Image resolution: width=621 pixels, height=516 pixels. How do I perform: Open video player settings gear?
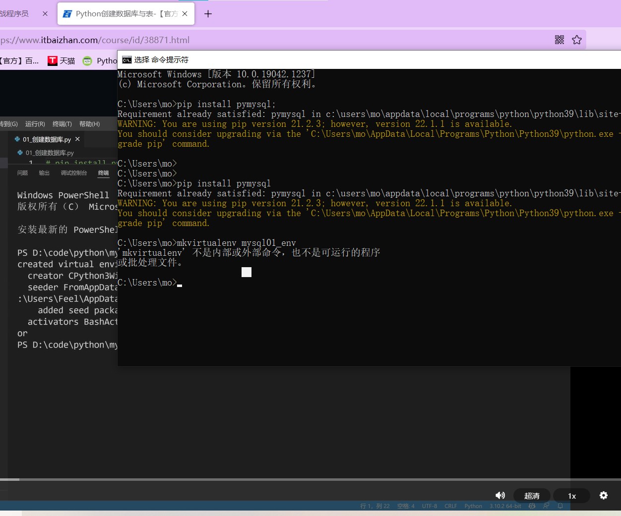(604, 495)
